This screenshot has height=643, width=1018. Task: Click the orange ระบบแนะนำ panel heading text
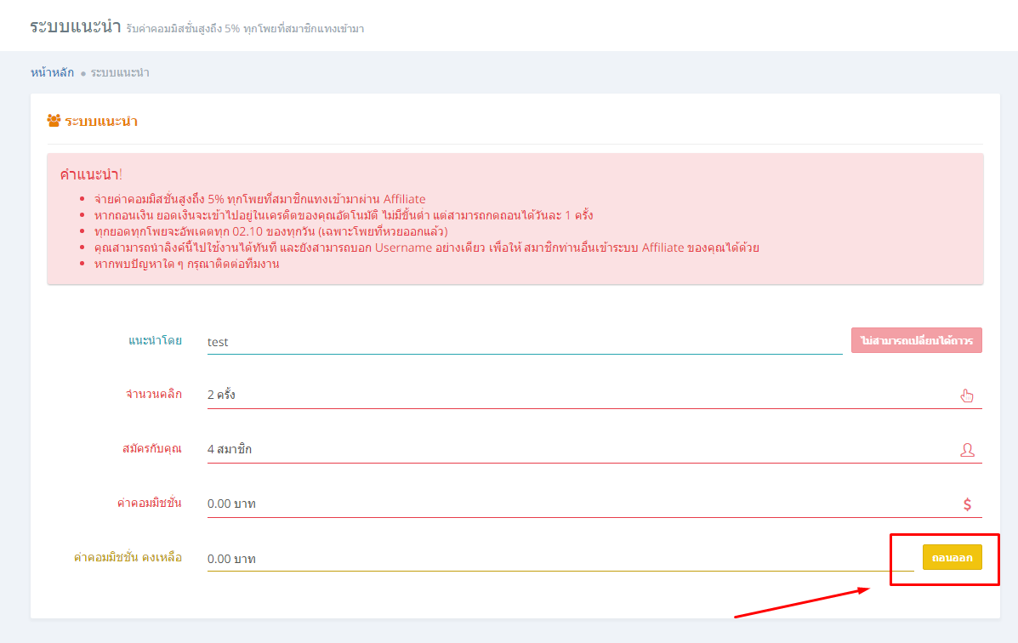coord(101,121)
